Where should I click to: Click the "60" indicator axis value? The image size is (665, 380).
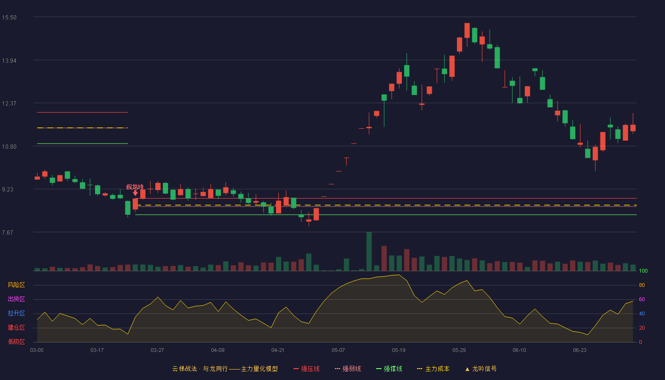[642, 300]
